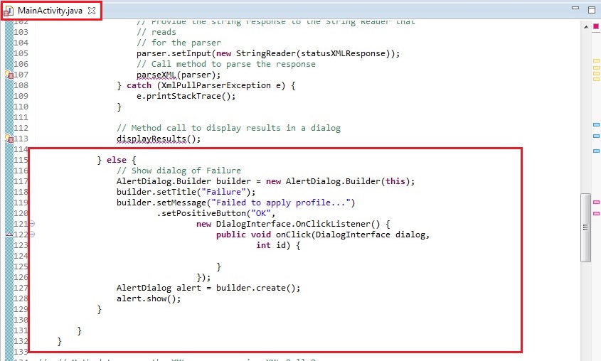Place cursor on displayResults() call
The height and width of the screenshot is (361, 601).
158,139
